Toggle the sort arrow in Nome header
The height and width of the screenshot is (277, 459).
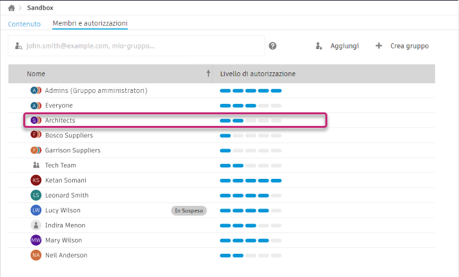coord(208,73)
